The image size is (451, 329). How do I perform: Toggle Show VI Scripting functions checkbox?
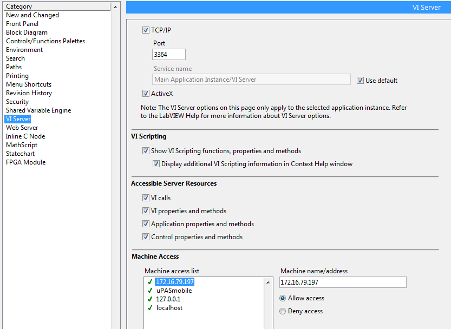click(x=146, y=151)
